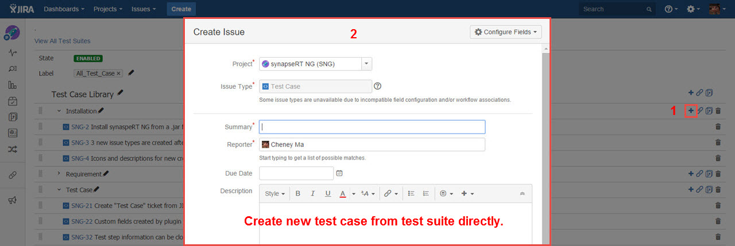
Task: Open the shuffle traceability sidebar icon
Action: click(13, 149)
